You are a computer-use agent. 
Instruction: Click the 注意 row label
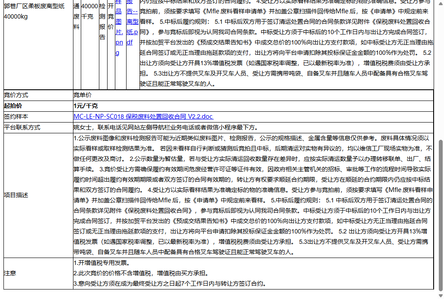pyautogui.click(x=10, y=273)
